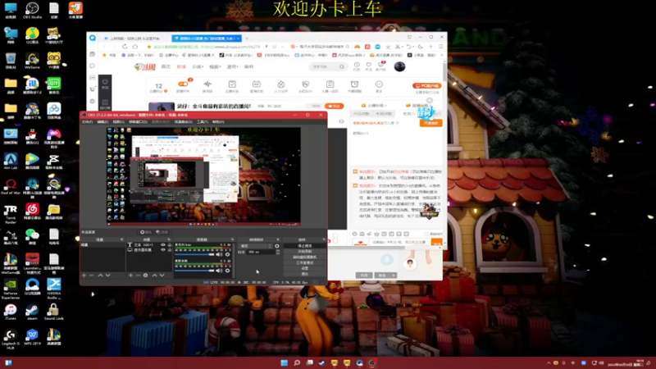The width and height of the screenshot is (656, 369).
Task: Toggle lock on display capture source
Action: click(170, 250)
